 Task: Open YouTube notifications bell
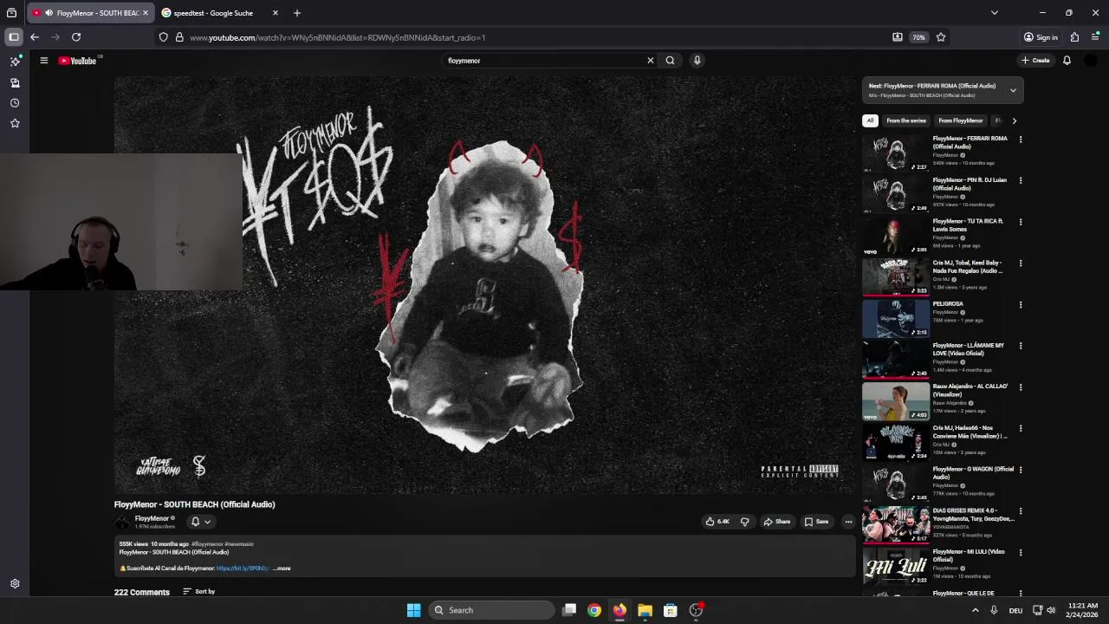1067,61
